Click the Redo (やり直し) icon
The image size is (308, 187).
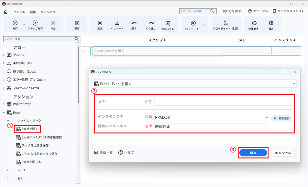[151, 23]
